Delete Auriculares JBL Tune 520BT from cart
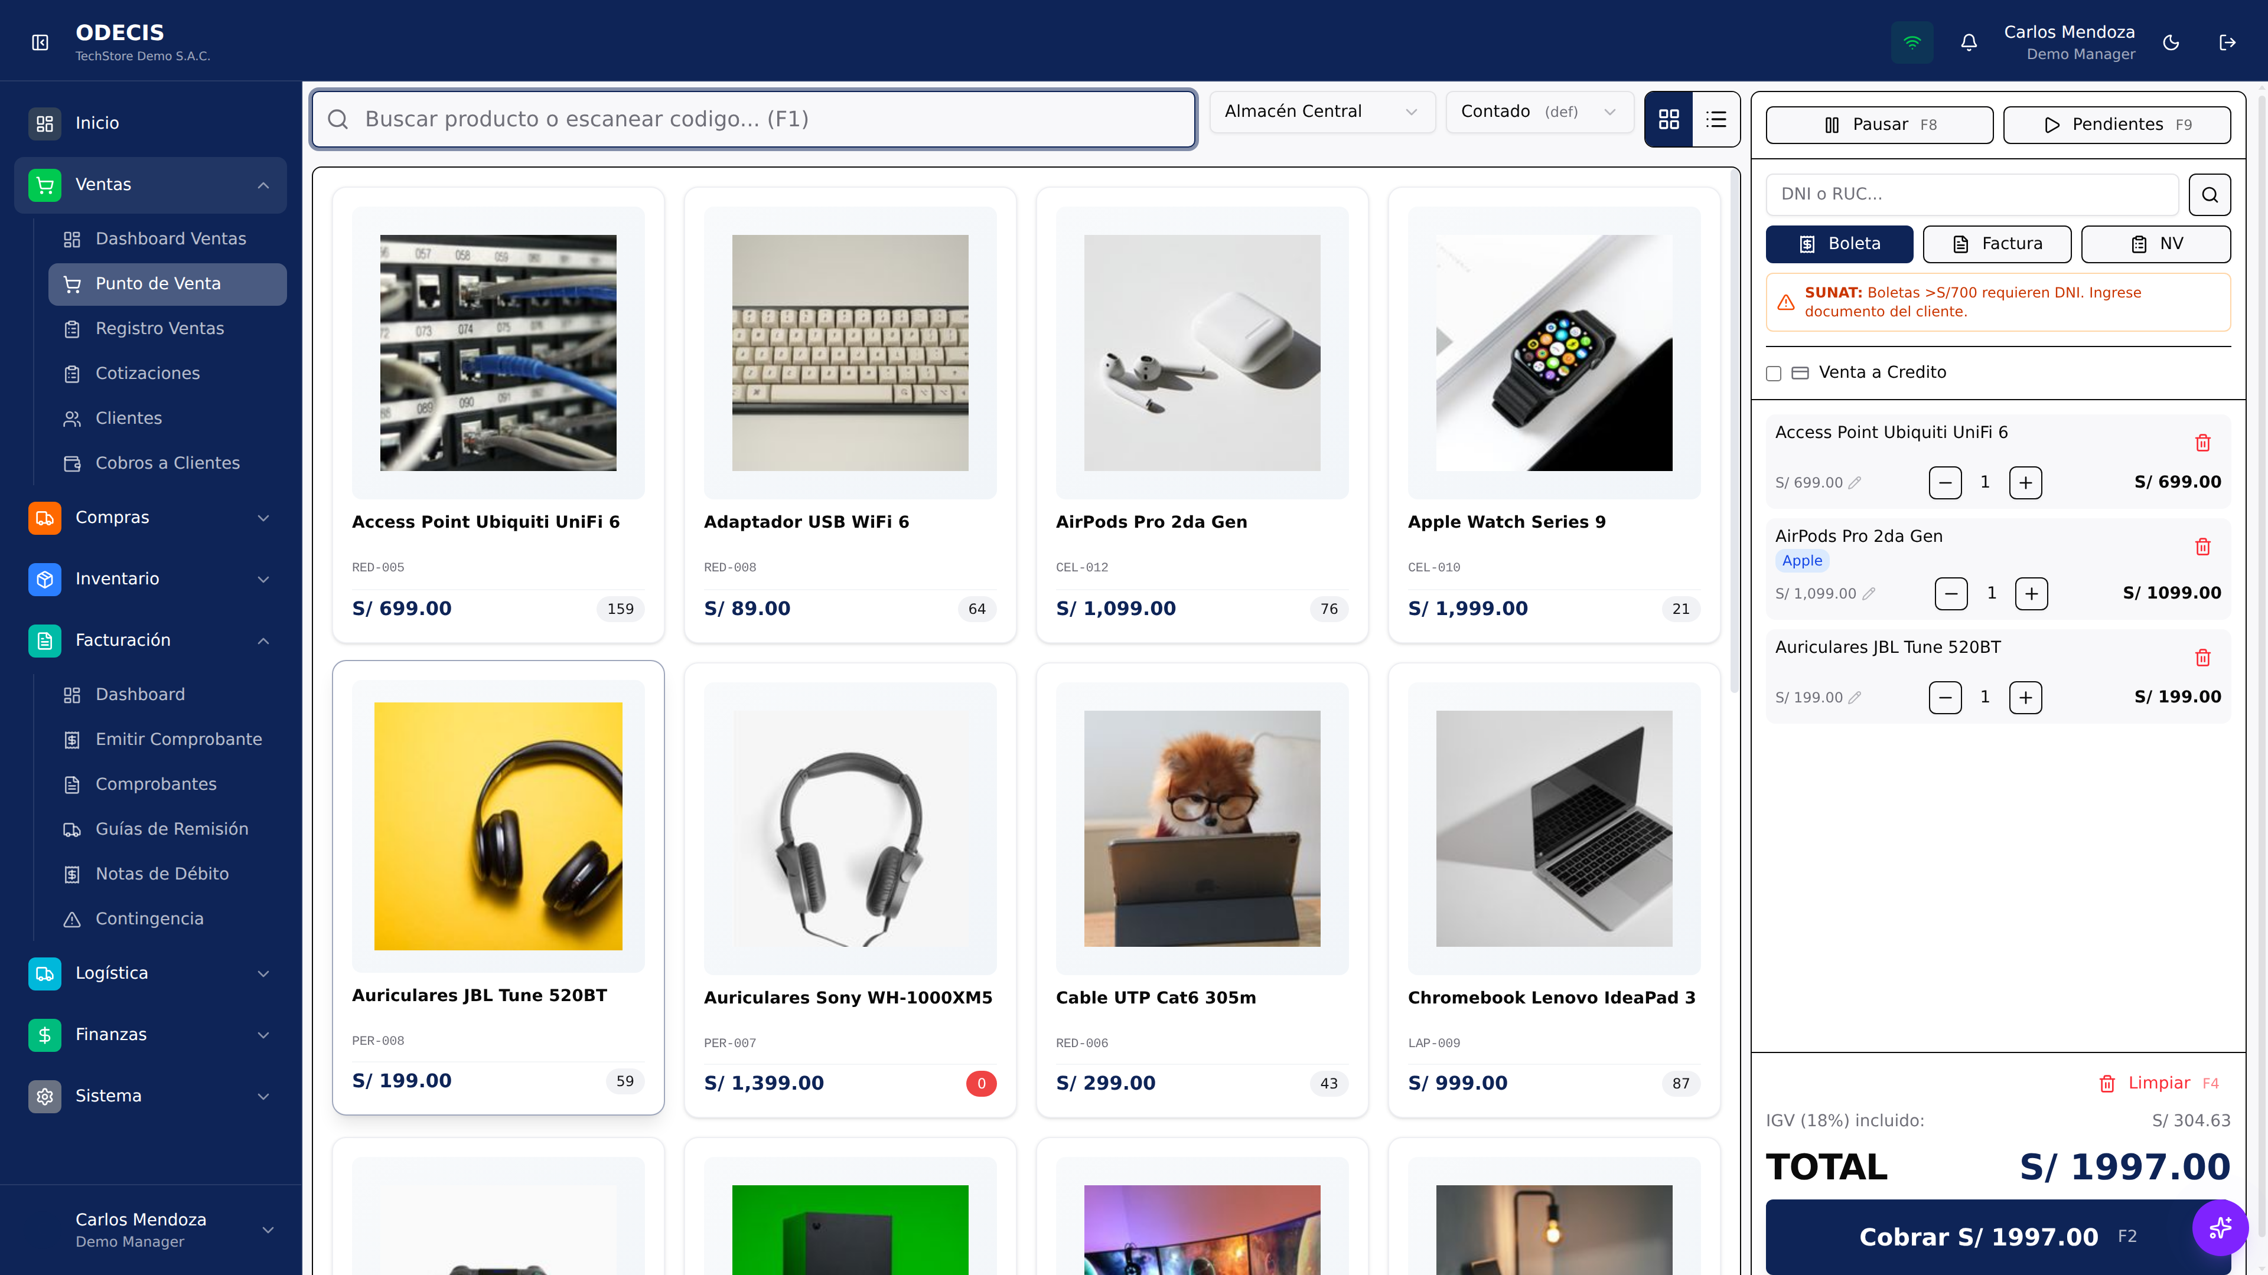This screenshot has height=1275, width=2268. [x=2203, y=658]
